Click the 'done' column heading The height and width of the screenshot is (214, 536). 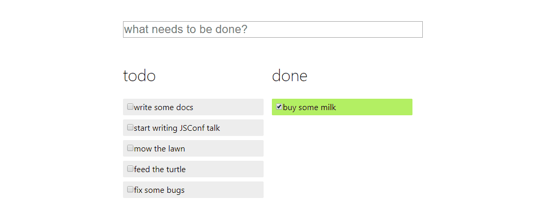pos(289,76)
